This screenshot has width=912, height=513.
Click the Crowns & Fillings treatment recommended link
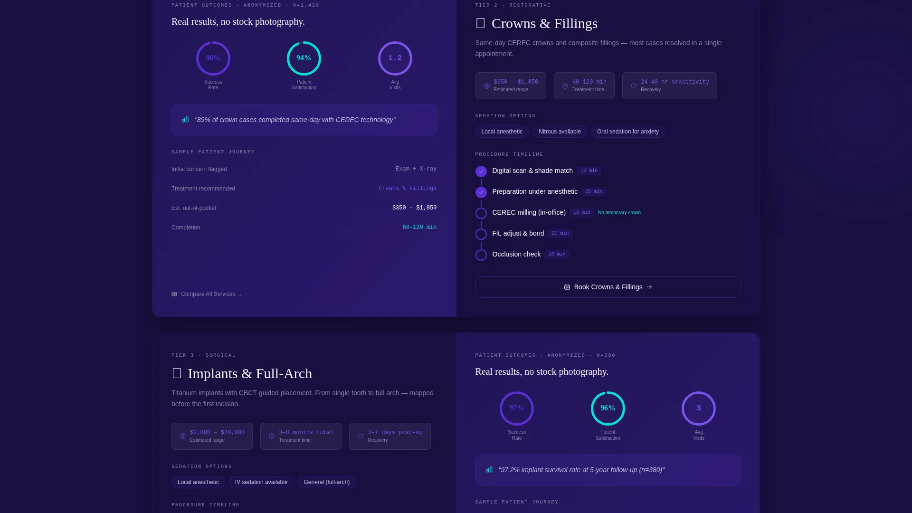coord(408,189)
